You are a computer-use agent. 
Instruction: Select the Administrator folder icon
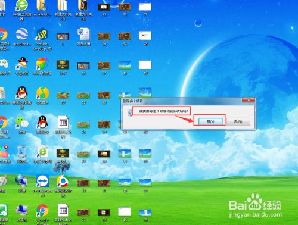[x=42, y=8]
